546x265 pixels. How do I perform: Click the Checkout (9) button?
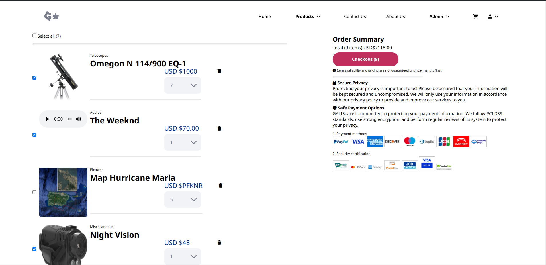(365, 59)
